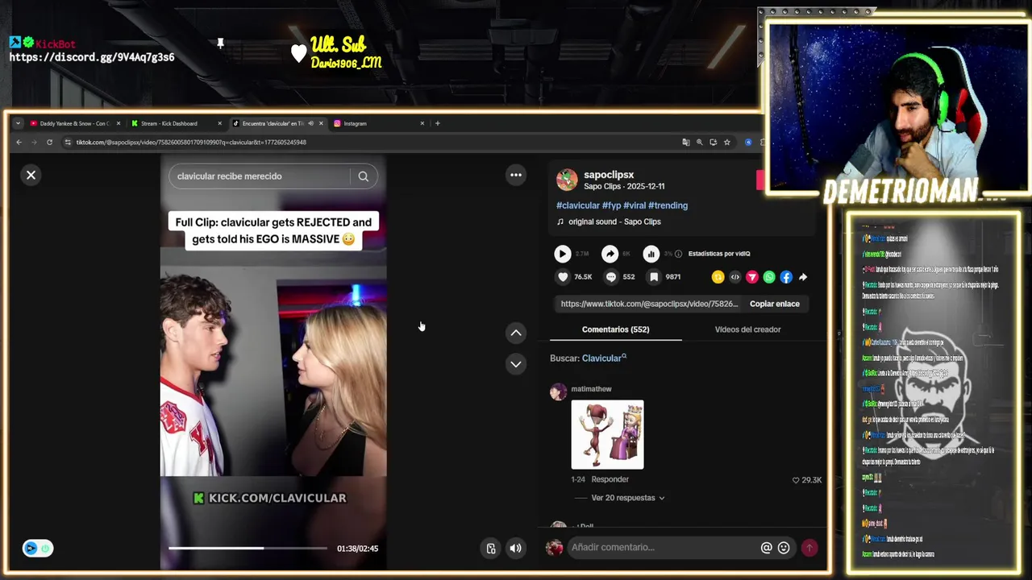The image size is (1032, 580).
Task: Share video to Facebook
Action: [x=786, y=277]
